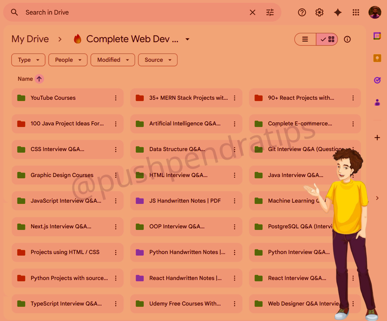Open advanced search filter options icon
Screen dimensions: 387x321
click(x=270, y=12)
